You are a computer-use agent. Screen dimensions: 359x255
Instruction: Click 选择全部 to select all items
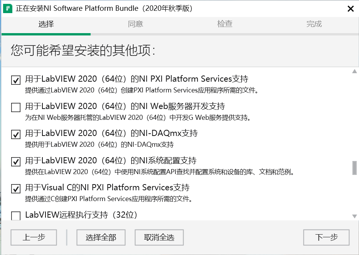(101, 237)
